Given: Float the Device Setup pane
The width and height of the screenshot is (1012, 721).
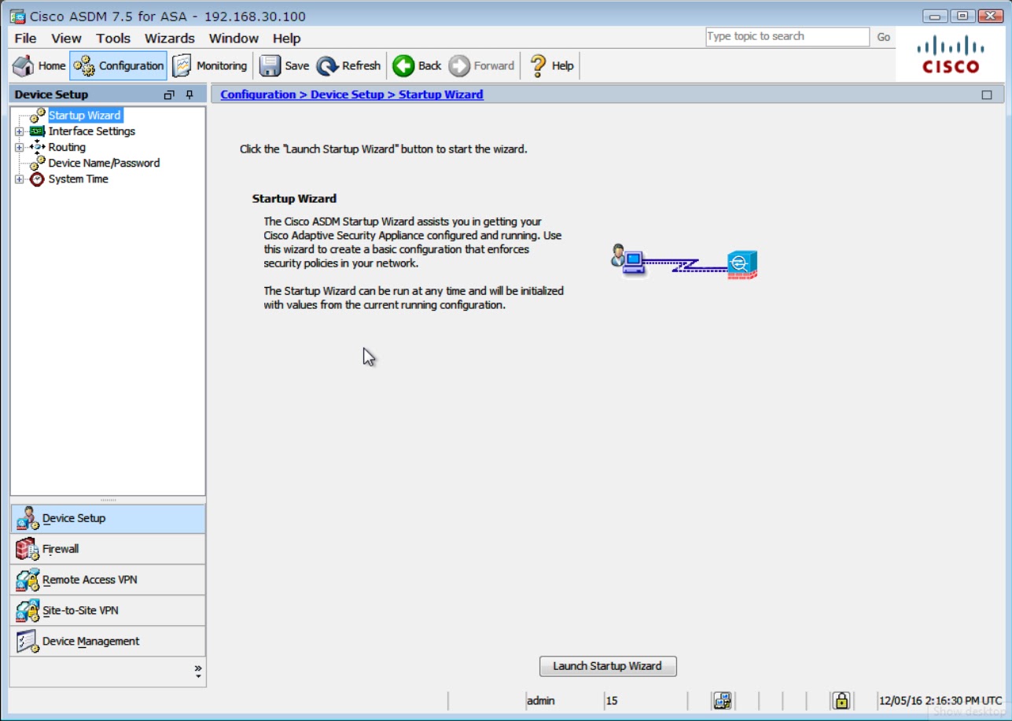Looking at the screenshot, I should pyautogui.click(x=168, y=95).
